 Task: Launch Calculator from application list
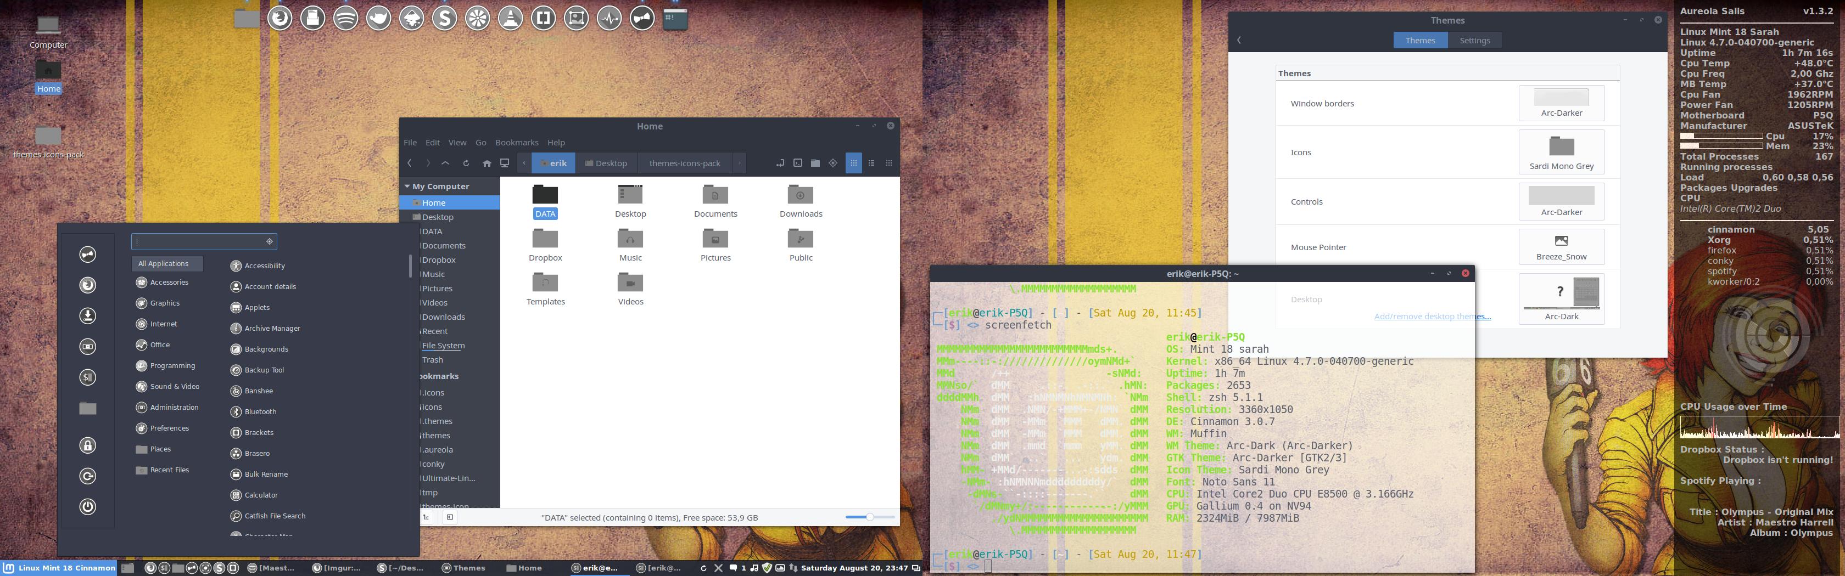[x=254, y=495]
